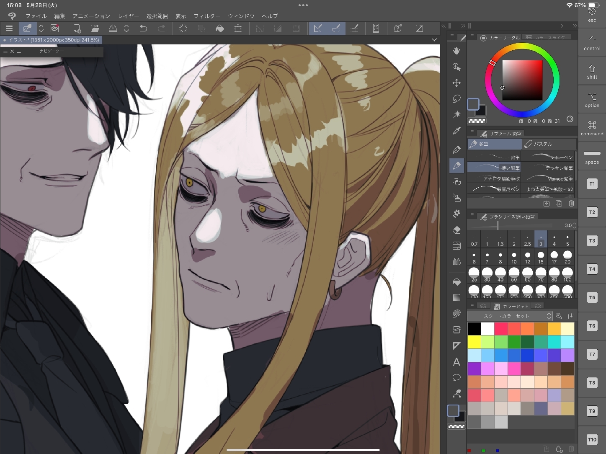This screenshot has width=606, height=454.
Task: Click the trash icon in the sub tool panel
Action: [571, 204]
